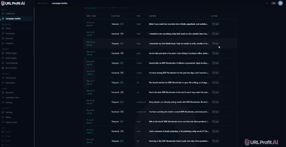Copy the 'Honest take on KDP Accelerator' post
Viewport: 286px width, 147px height.
(216, 63)
